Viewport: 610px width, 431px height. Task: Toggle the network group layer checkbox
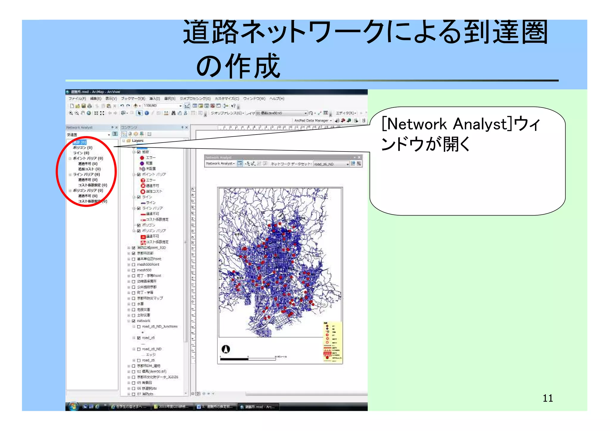click(x=133, y=321)
